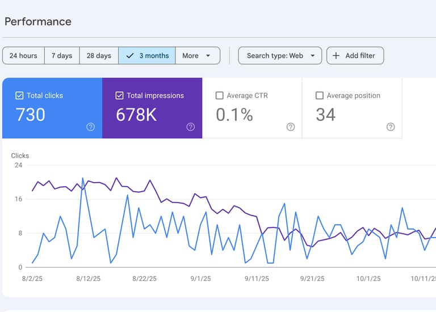
Task: Click the 8/12/25 date on chart axis
Action: point(88,279)
